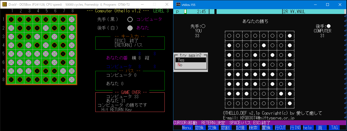Viewport: 347px width, 131px height.
Task: Choose No in the try again dialog
Action: click(x=190, y=65)
